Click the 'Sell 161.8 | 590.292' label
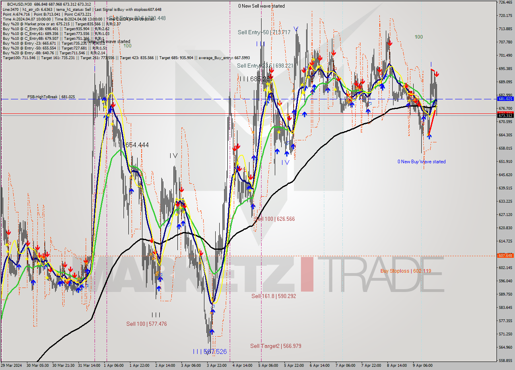Viewport: 515px width, 370px height. [274, 296]
